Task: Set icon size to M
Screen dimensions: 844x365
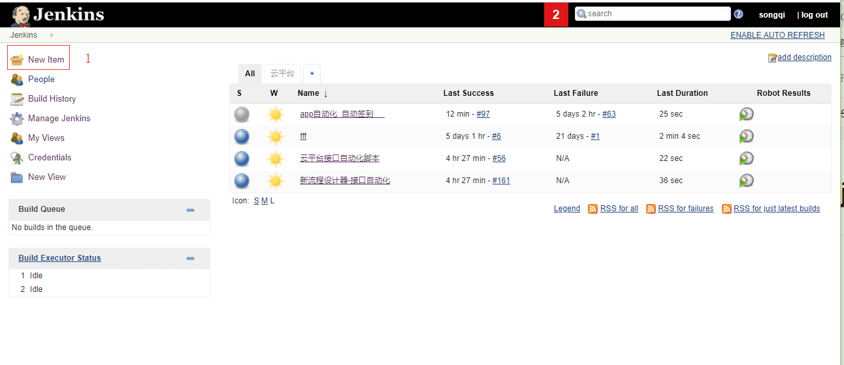Action: [265, 201]
